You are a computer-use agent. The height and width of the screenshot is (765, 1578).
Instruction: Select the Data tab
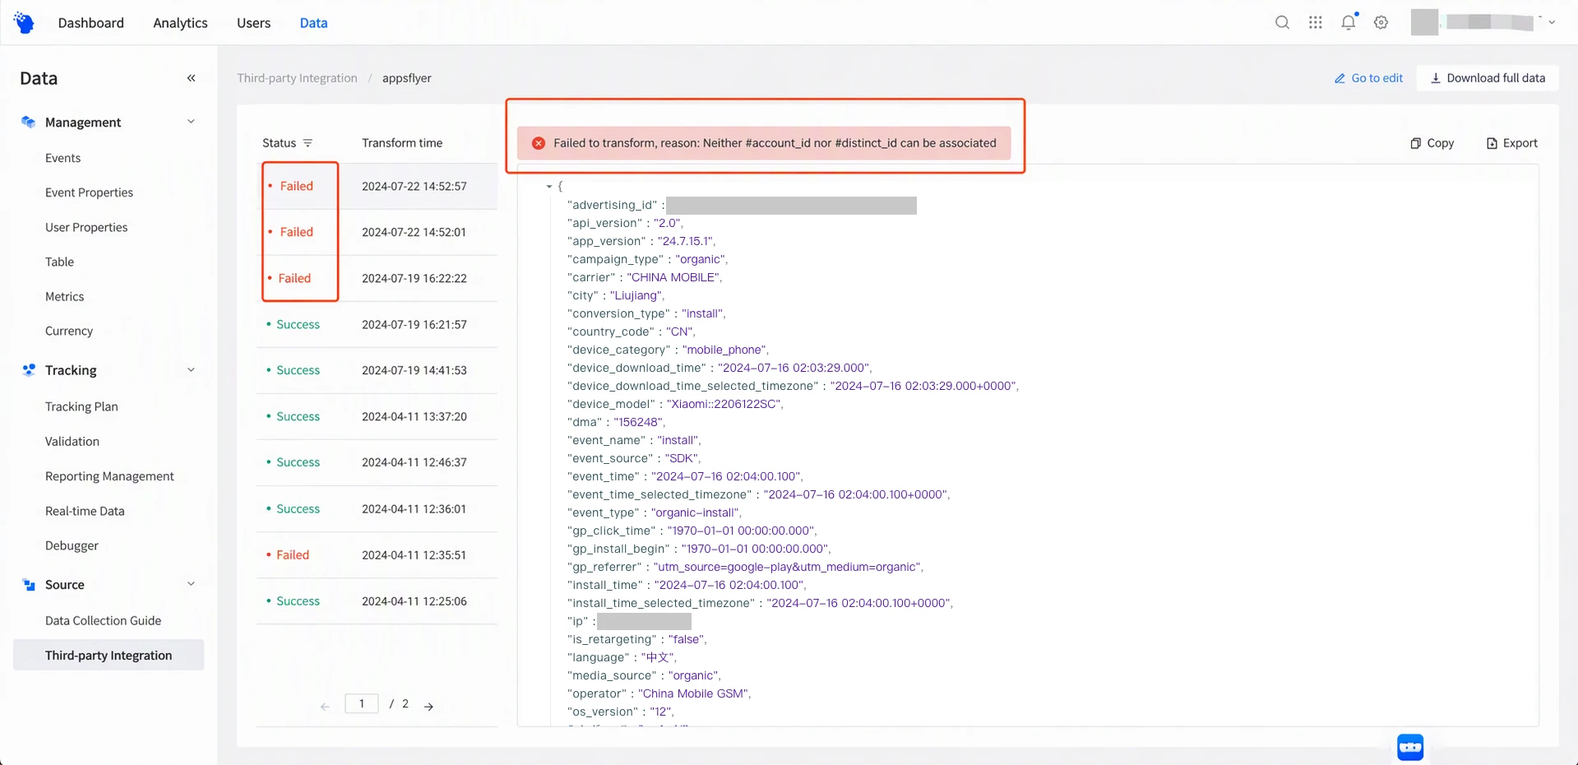point(313,23)
